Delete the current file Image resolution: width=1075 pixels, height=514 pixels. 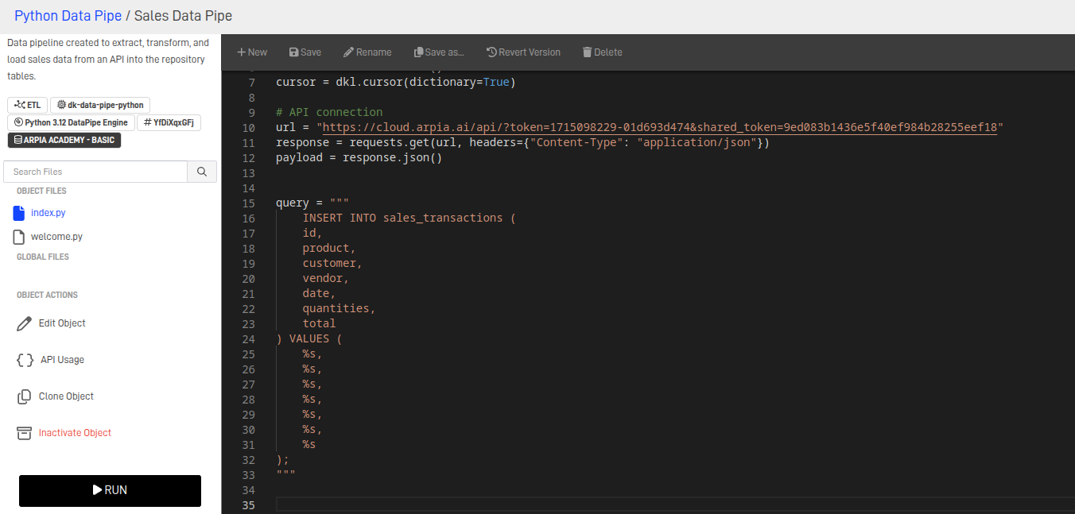click(602, 52)
